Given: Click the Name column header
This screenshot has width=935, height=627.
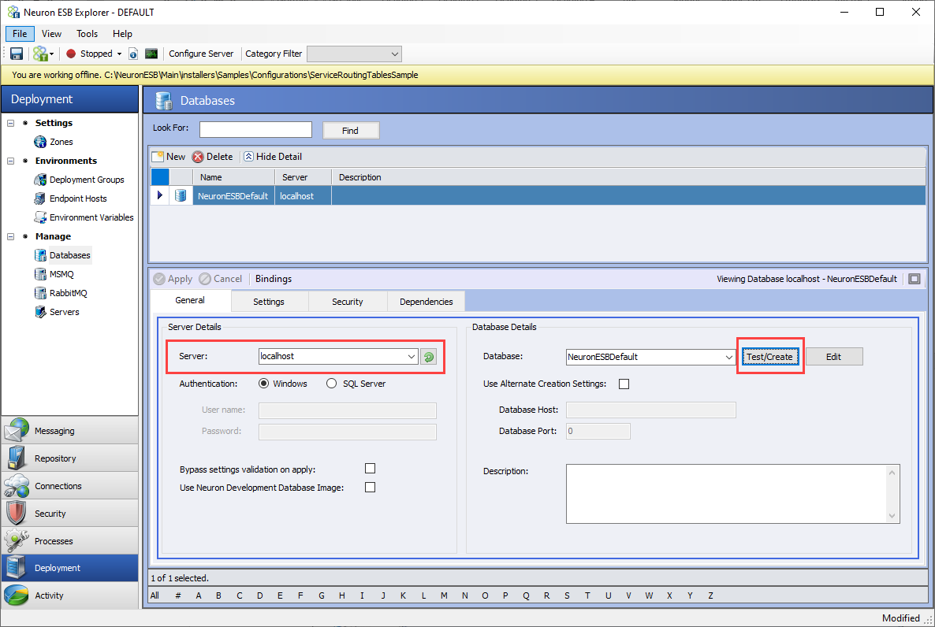Looking at the screenshot, I should click(233, 177).
